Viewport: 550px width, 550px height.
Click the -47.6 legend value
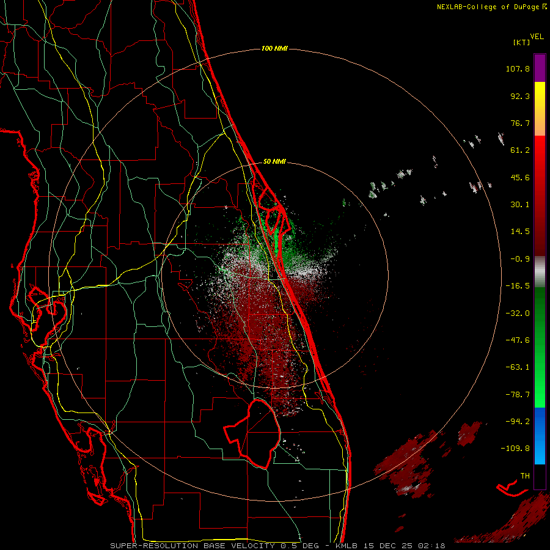pyautogui.click(x=518, y=340)
